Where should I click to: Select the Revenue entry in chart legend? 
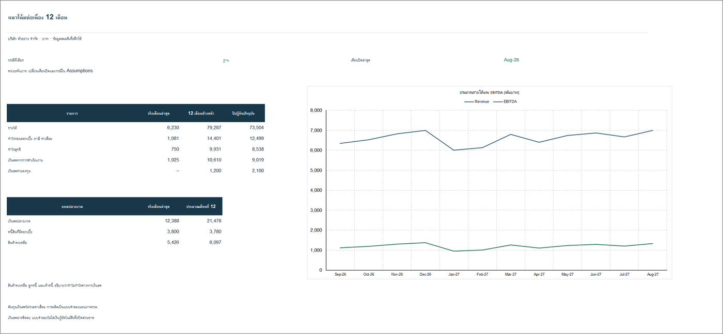point(477,102)
